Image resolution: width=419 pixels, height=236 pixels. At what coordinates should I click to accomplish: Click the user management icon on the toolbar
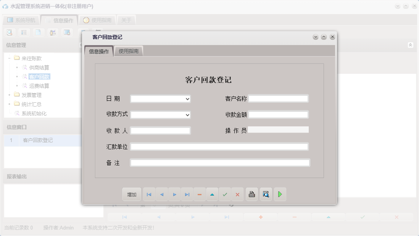53,32
